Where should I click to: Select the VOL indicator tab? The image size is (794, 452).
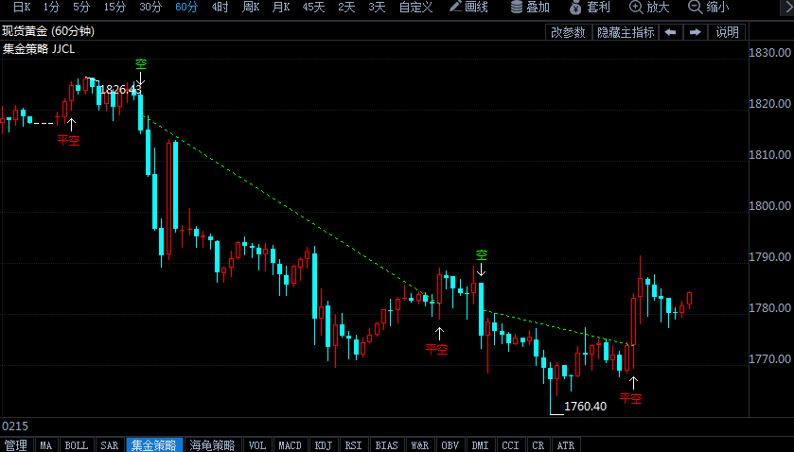click(x=257, y=445)
